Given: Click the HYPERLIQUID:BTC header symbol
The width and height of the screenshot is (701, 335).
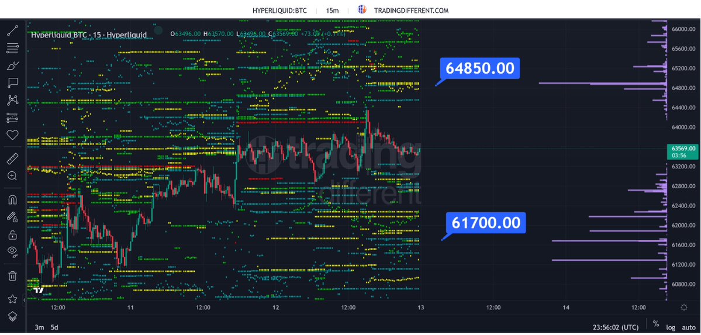Looking at the screenshot, I should point(280,11).
